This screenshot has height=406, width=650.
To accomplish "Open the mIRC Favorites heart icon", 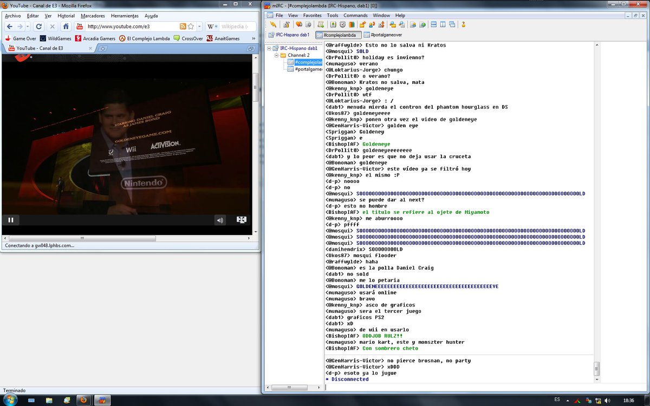I will [299, 24].
